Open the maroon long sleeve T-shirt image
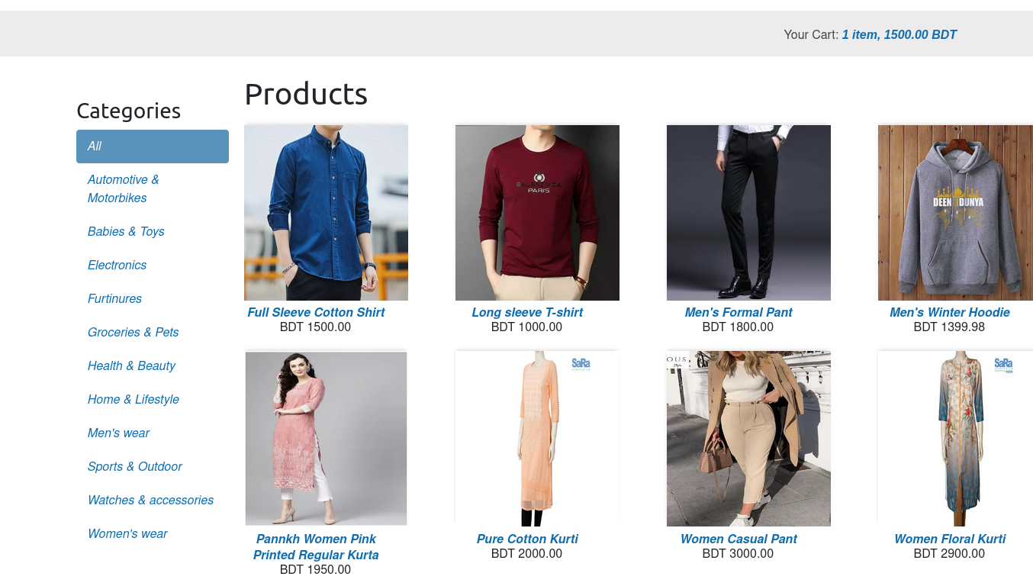 (x=537, y=213)
